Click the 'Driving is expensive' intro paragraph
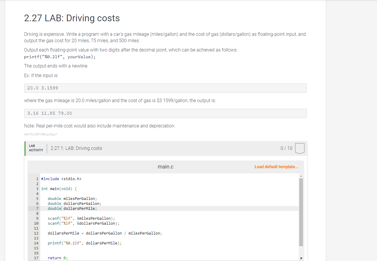 (165, 37)
